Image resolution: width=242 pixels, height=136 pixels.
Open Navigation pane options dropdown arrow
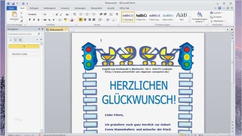click(x=39, y=29)
